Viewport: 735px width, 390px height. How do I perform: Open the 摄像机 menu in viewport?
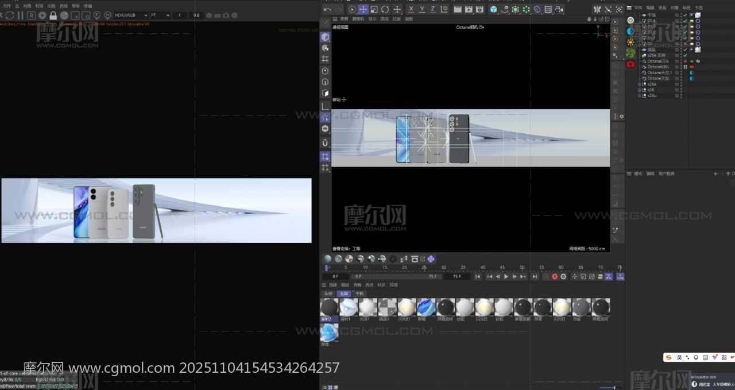coord(358,19)
